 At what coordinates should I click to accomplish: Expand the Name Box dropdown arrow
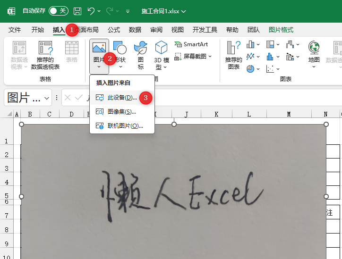point(47,98)
